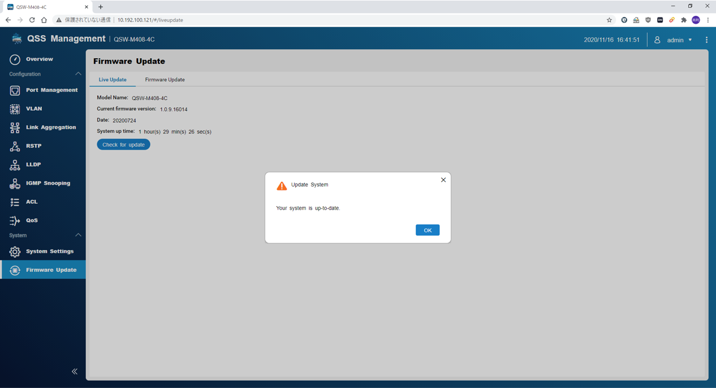
Task: Open Link Aggregation icon in sidebar
Action: pos(15,128)
